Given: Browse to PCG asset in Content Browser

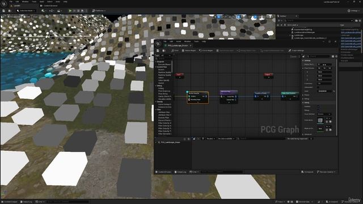Looking at the screenshot, I should (164, 50).
